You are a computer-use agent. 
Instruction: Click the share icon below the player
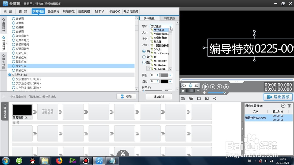click(215, 98)
